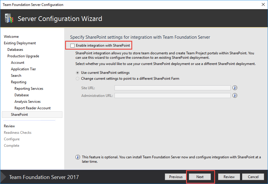Click the Review button
This screenshot has width=268, height=184.
coord(229,177)
